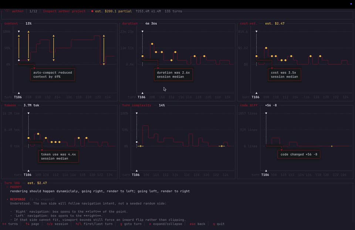
Task: Click the white diamond marker in context chart
Action: [x=19, y=60]
